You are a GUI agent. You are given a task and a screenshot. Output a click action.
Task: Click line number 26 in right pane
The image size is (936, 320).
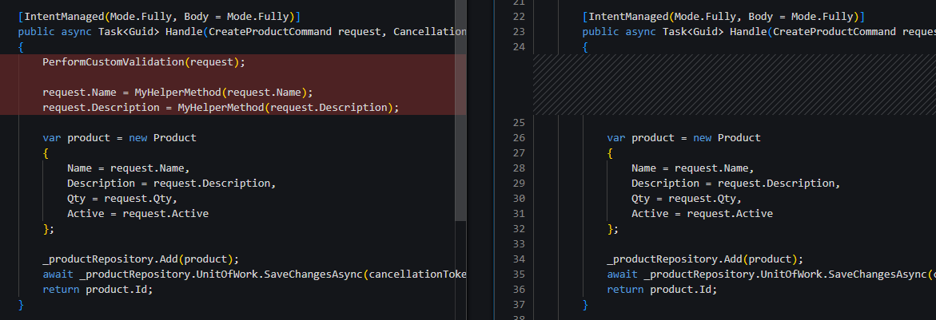tap(518, 138)
